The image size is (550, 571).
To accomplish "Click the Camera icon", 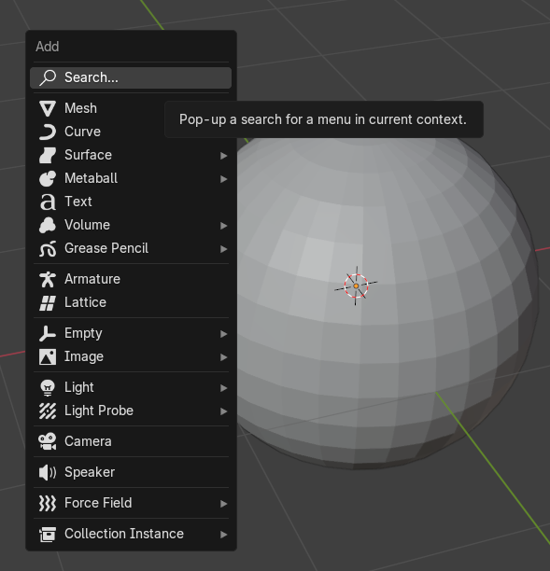I will pyautogui.click(x=48, y=441).
